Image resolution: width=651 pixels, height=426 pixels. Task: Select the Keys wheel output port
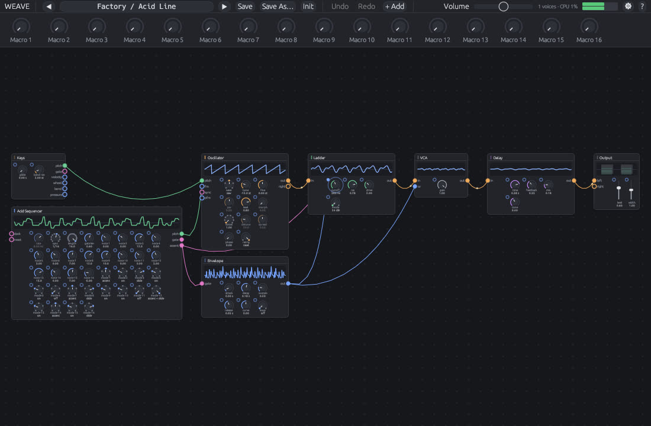pyautogui.click(x=65, y=183)
